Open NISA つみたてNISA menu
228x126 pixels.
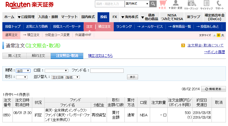(x=172, y=17)
